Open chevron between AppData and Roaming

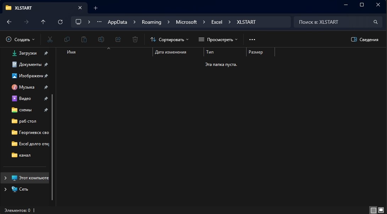coord(134,22)
